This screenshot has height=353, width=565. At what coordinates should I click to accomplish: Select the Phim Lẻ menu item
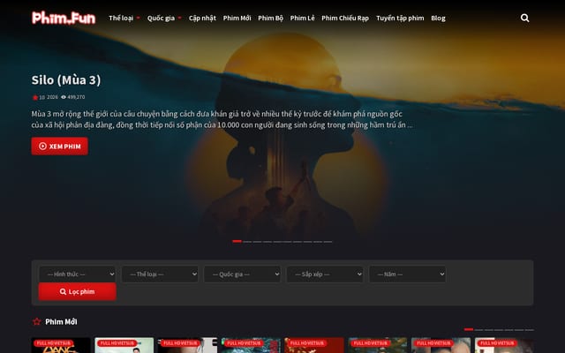pyautogui.click(x=302, y=18)
